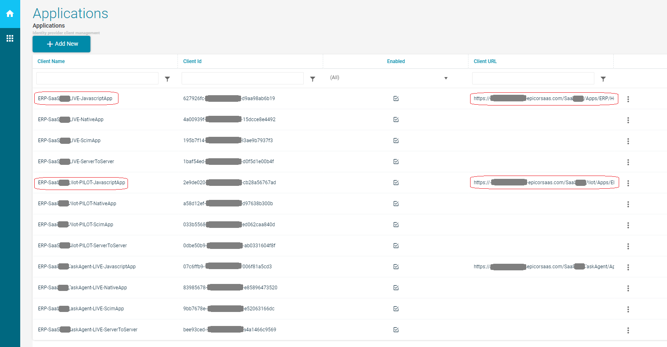
Task: Sort by the Client Id column header
Action: [192, 61]
